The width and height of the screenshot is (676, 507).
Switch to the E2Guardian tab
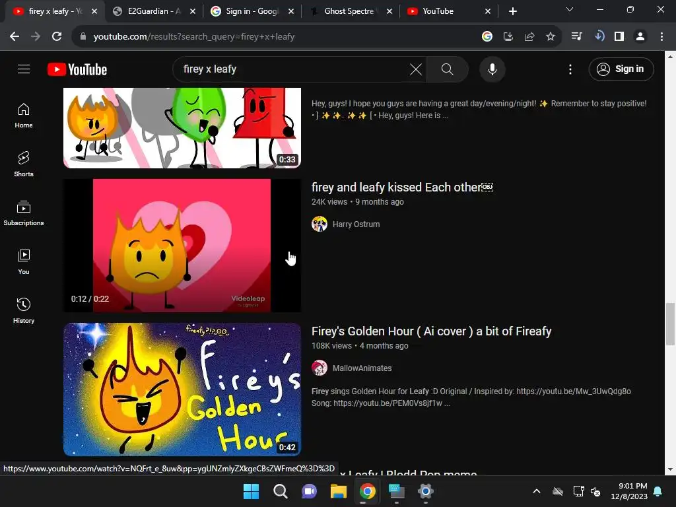(x=153, y=11)
